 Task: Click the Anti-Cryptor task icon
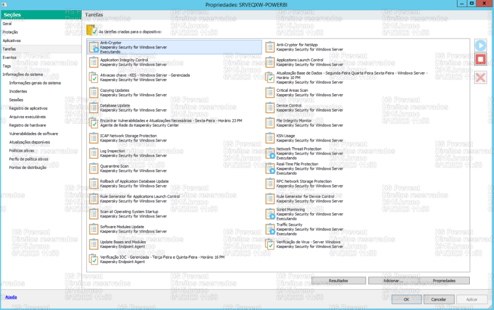pyautogui.click(x=93, y=47)
